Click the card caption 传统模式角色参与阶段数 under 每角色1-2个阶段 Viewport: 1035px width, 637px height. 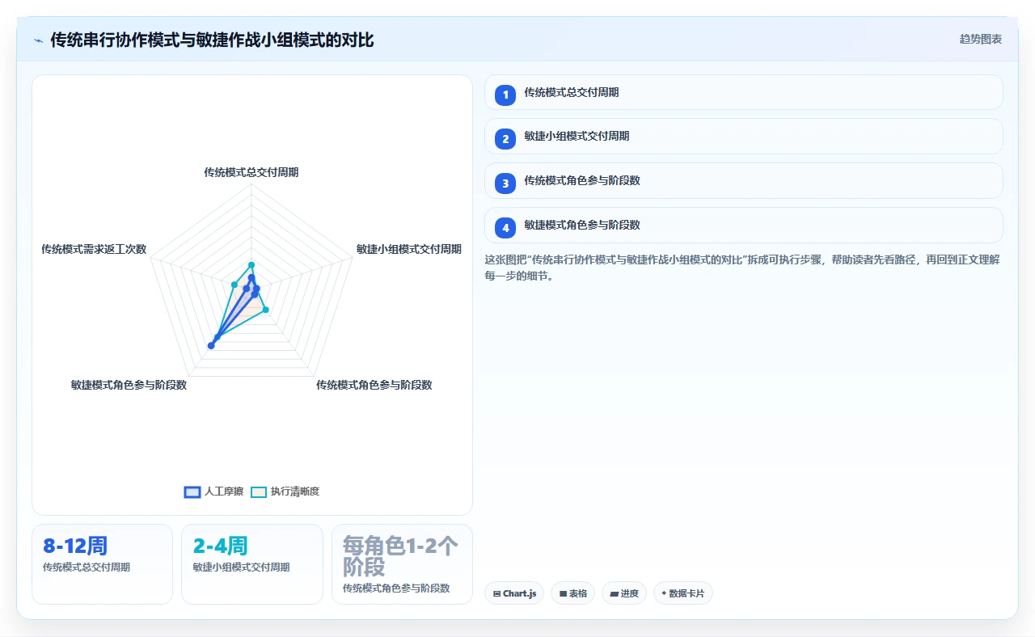point(396,588)
